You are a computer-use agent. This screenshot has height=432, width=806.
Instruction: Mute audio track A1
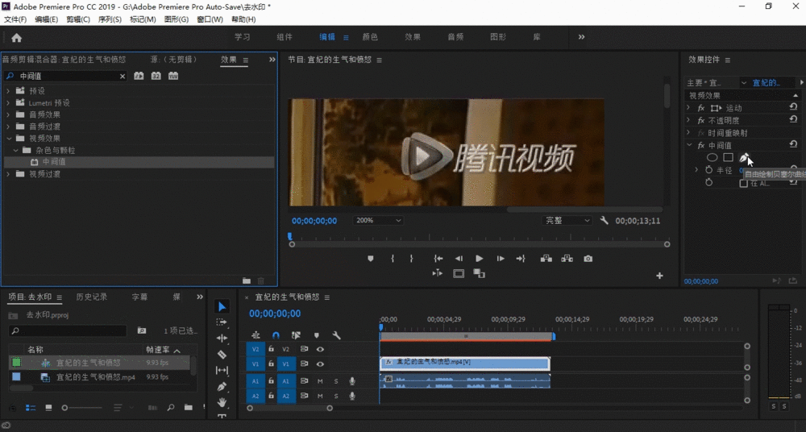point(320,381)
